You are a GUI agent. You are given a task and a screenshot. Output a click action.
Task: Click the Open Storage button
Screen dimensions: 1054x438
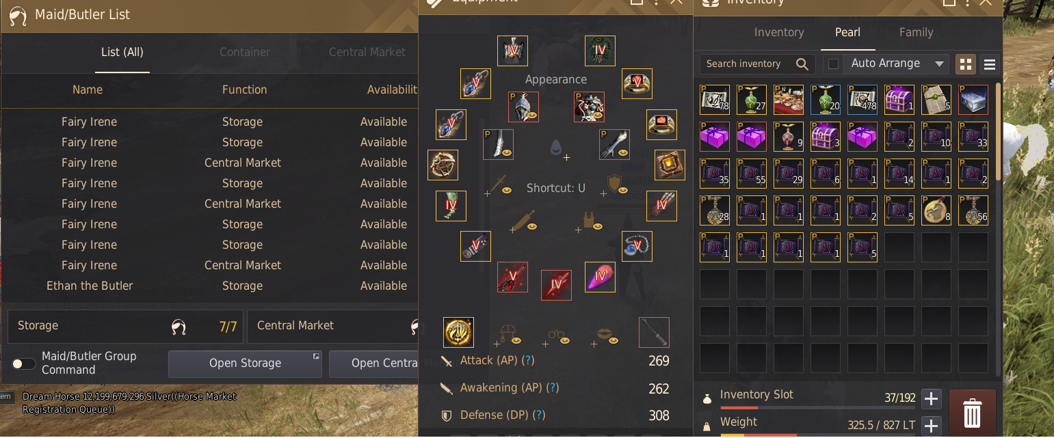point(245,364)
